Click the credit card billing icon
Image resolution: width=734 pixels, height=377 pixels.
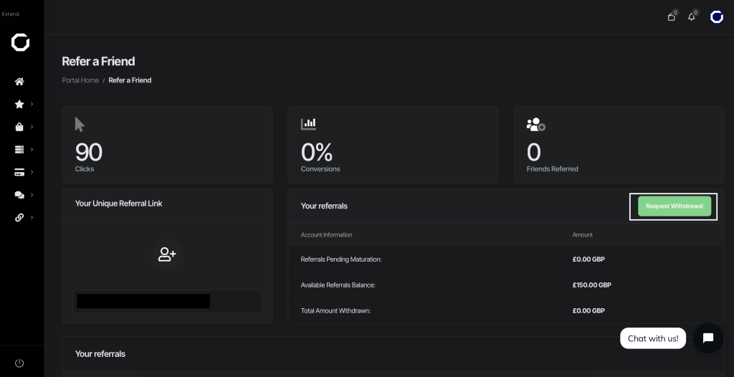pos(19,172)
